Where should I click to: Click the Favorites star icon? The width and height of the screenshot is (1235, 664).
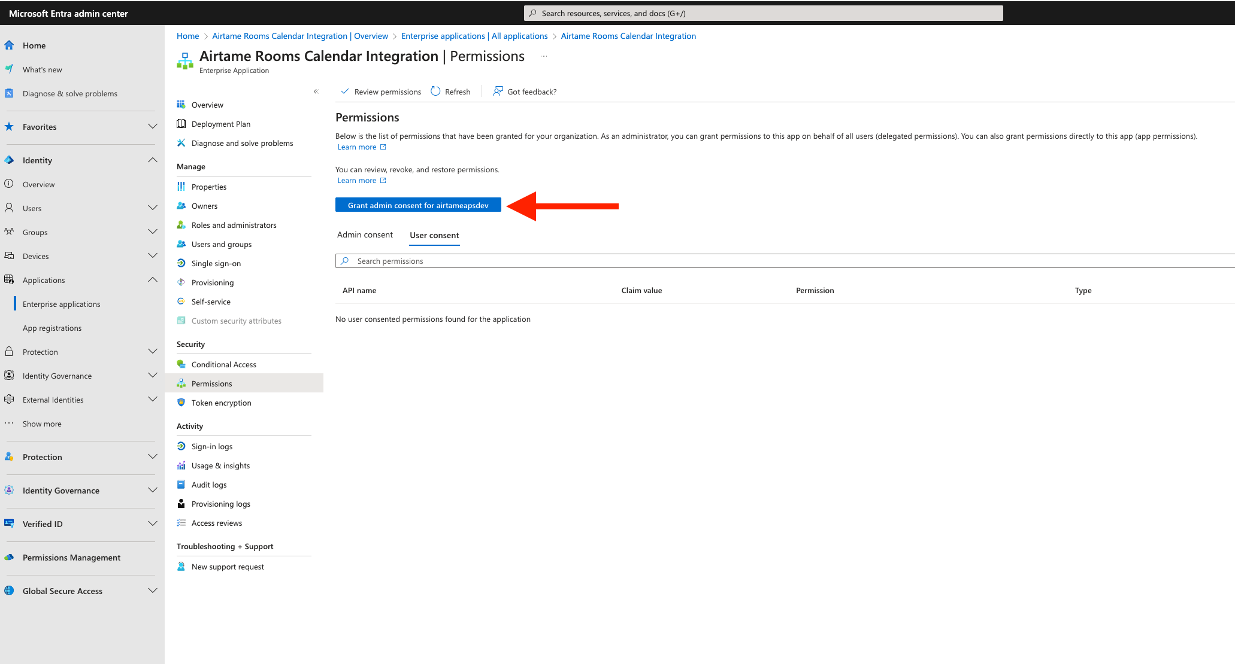coord(9,127)
